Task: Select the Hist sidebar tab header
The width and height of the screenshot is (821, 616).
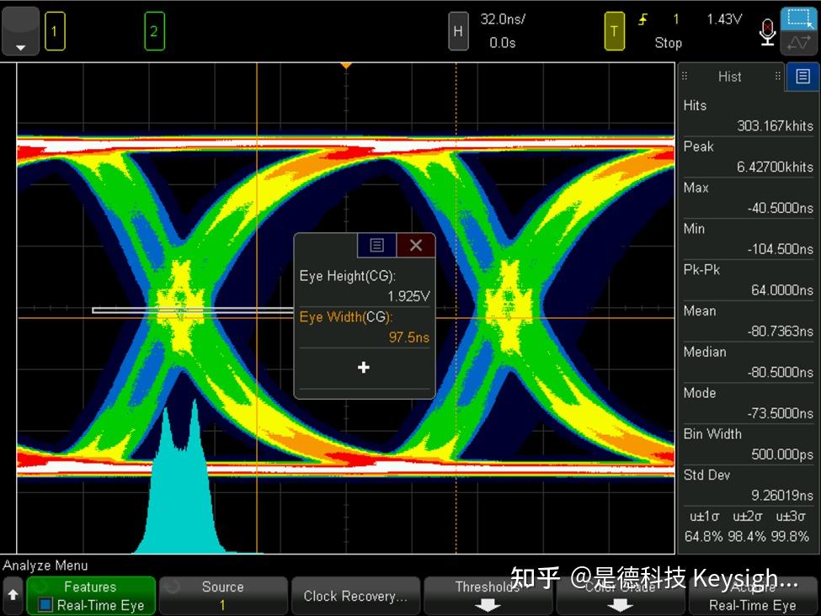Action: 730,77
